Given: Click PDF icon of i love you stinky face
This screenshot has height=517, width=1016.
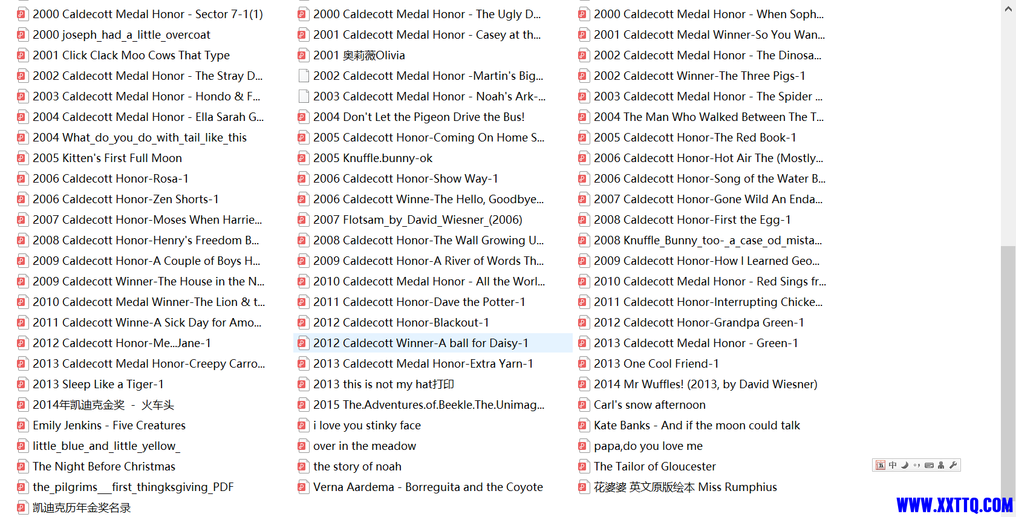Looking at the screenshot, I should point(302,425).
